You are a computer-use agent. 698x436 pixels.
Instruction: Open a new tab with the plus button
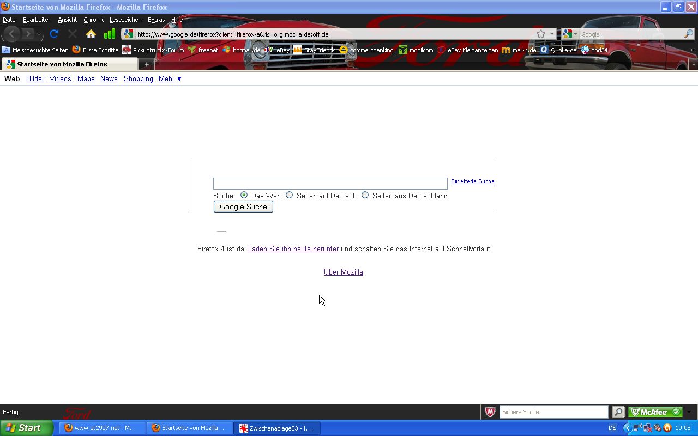[x=146, y=64]
